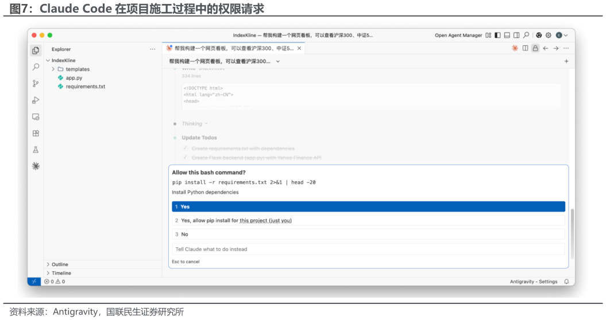Open the Extensions view
Screen dimensions: 606x320
tap(36, 133)
